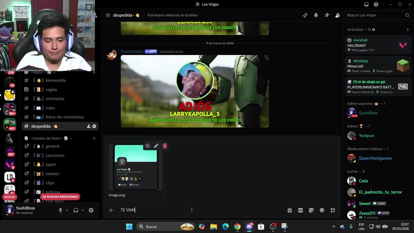
Task: Open the general channel
Action: tap(60, 146)
